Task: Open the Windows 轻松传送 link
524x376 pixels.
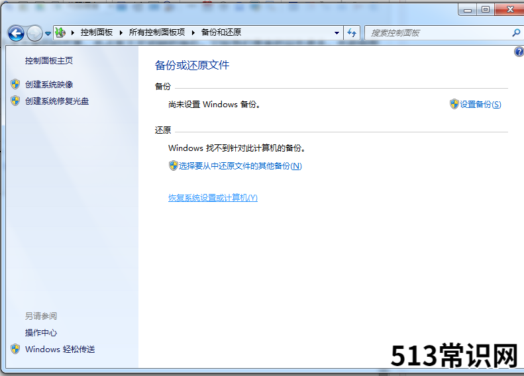Action: click(60, 350)
